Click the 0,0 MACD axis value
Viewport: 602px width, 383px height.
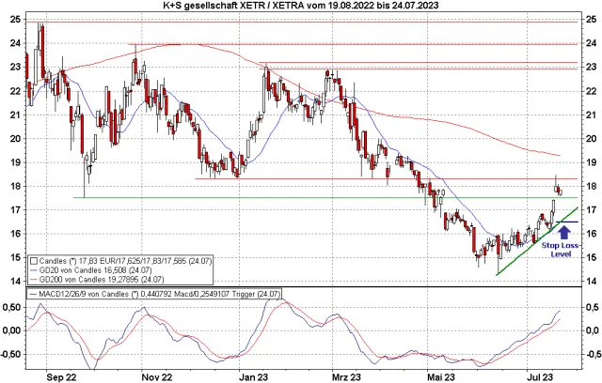[592, 330]
